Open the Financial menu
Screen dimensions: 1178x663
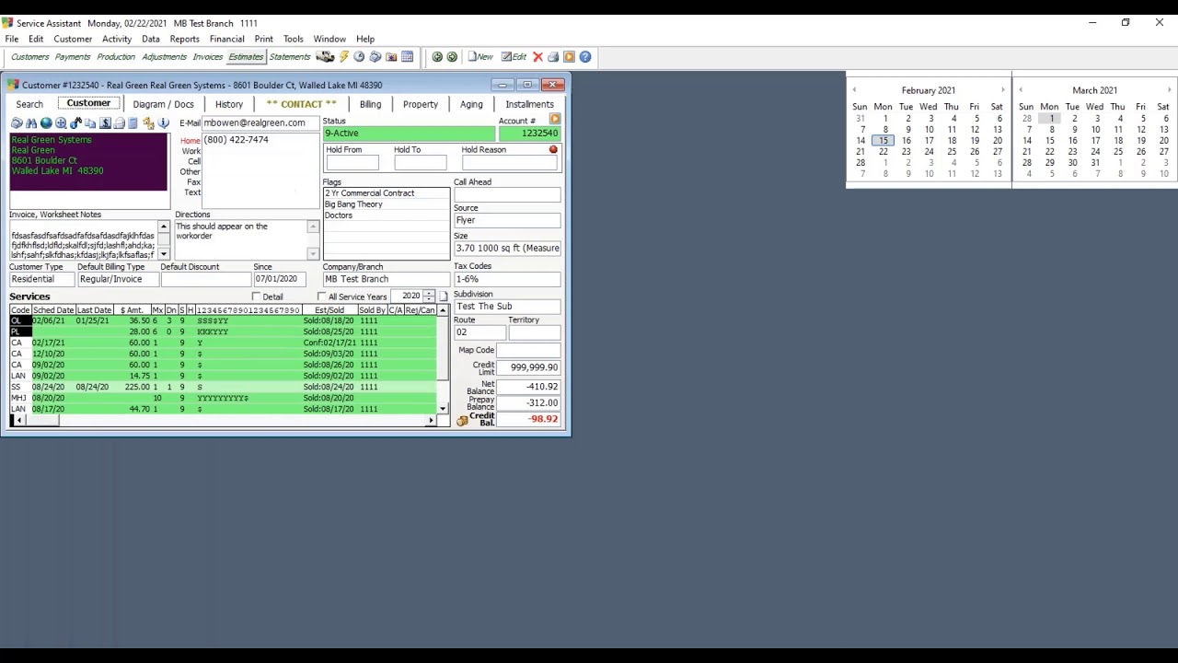coord(226,40)
